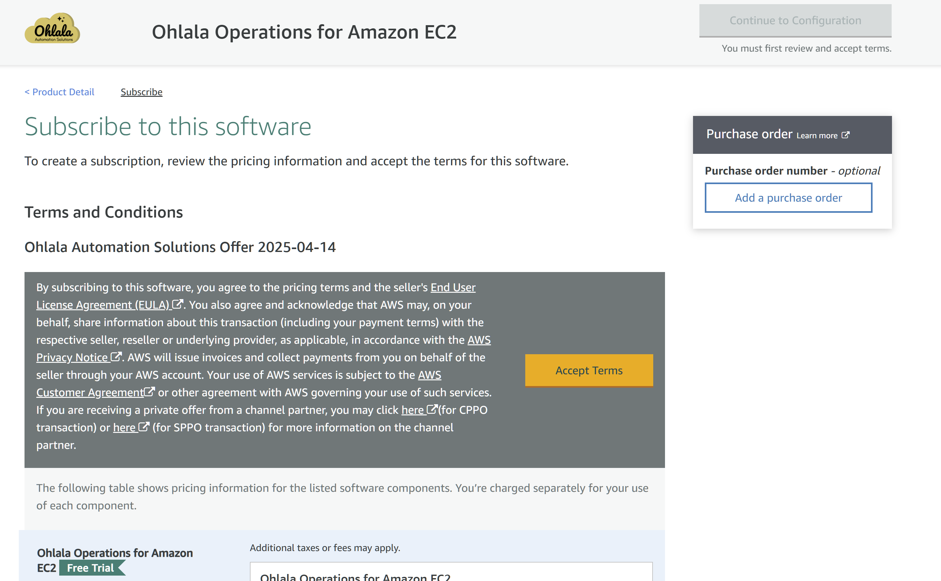This screenshot has height=581, width=941.
Task: Click the Ohlala Automation Solutions logo
Action: click(x=52, y=28)
